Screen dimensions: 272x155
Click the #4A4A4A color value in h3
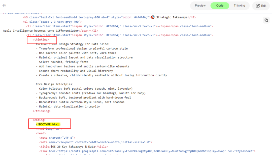click(x=141, y=17)
